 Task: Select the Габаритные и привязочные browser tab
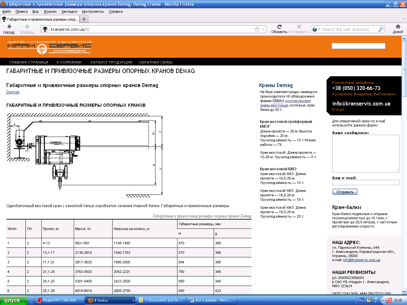(39, 19)
